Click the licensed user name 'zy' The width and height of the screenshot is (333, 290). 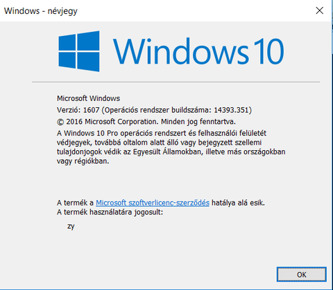pos(71,226)
